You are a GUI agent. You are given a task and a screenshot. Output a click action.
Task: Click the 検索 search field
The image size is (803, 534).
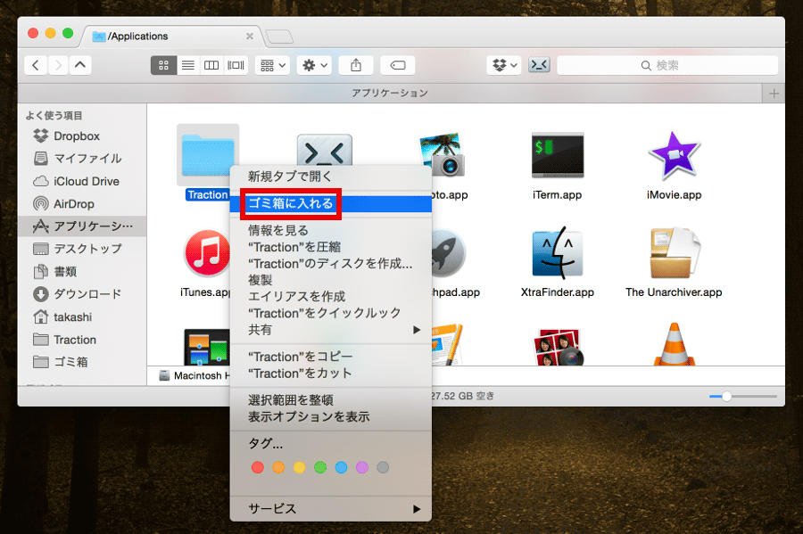pos(666,65)
